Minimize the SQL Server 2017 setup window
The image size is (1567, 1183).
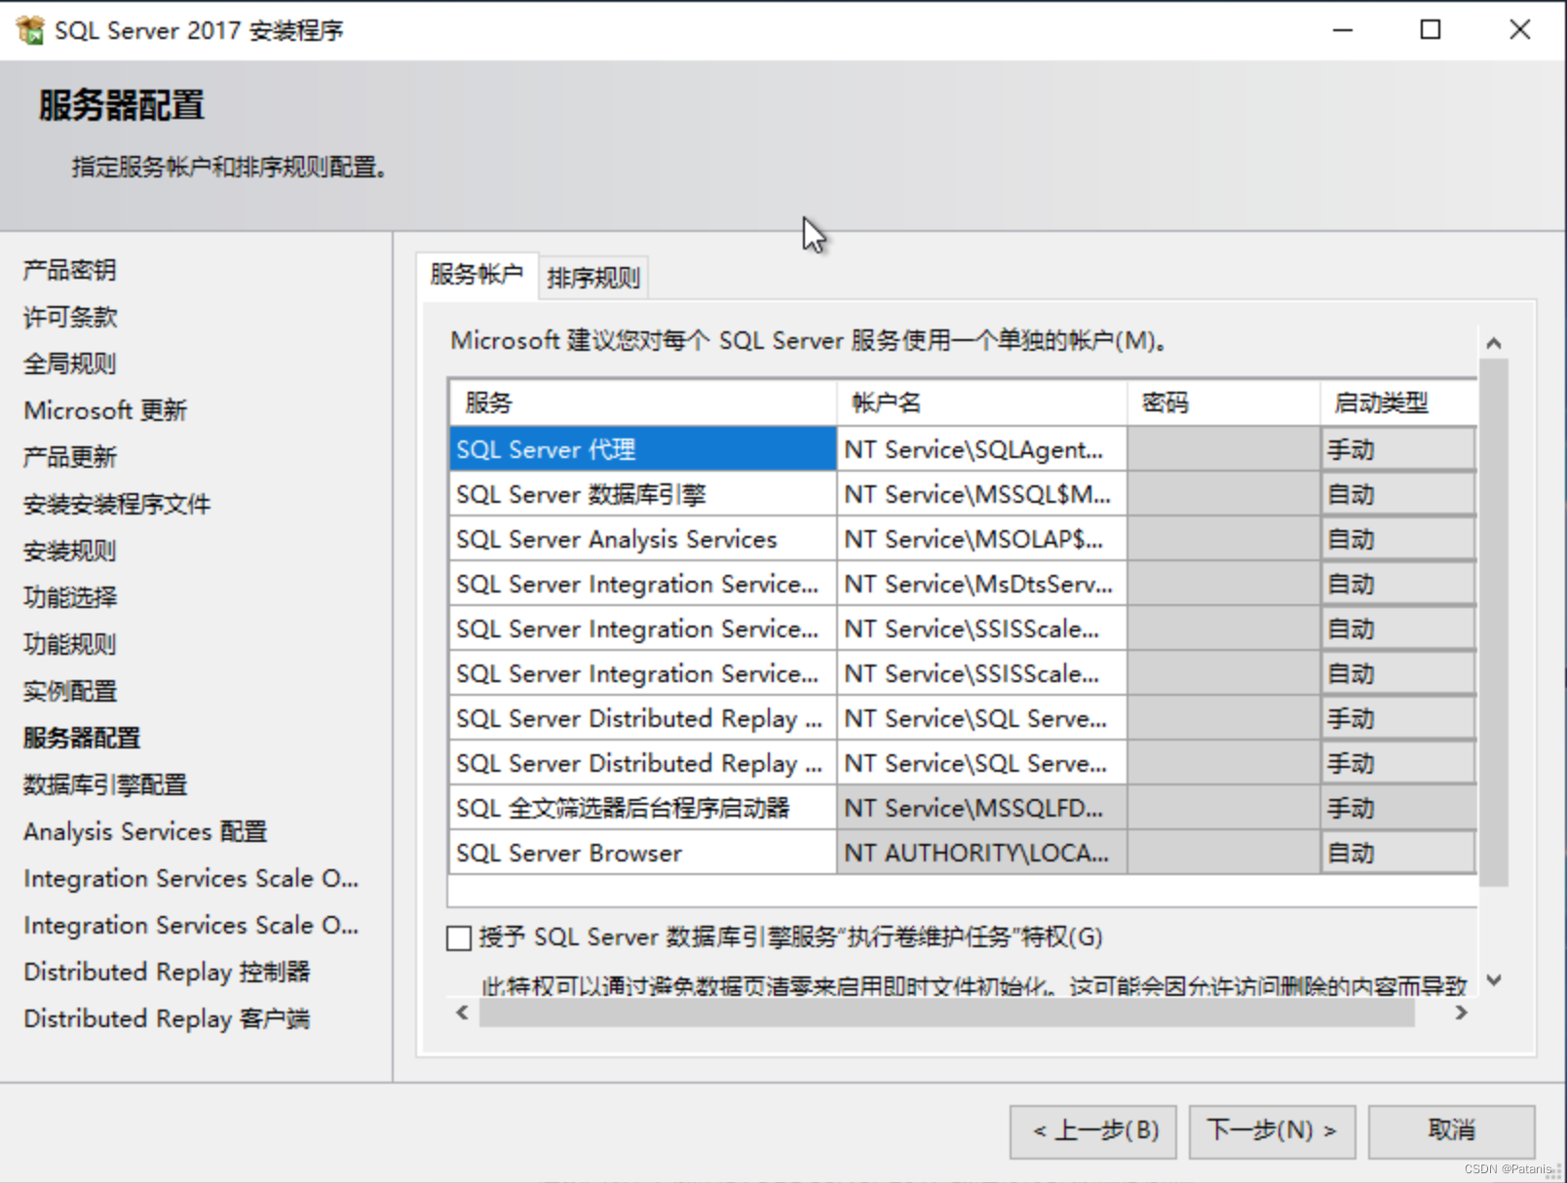pos(1343,30)
